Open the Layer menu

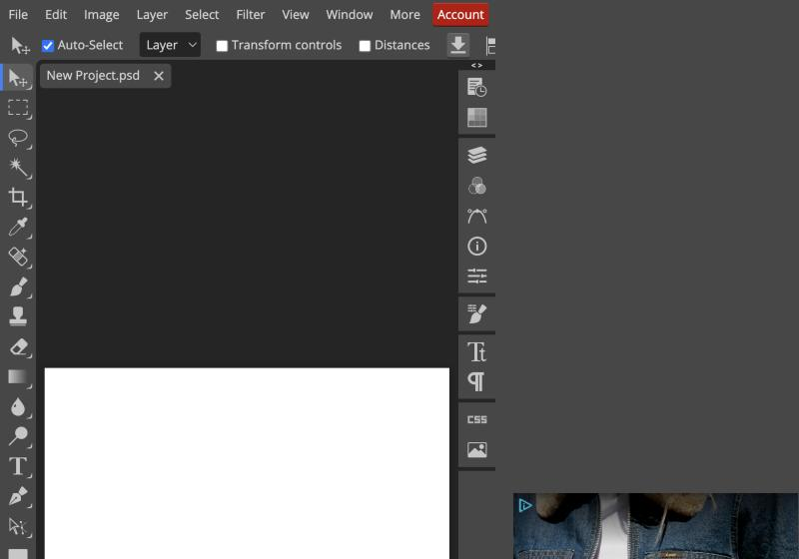click(x=152, y=14)
